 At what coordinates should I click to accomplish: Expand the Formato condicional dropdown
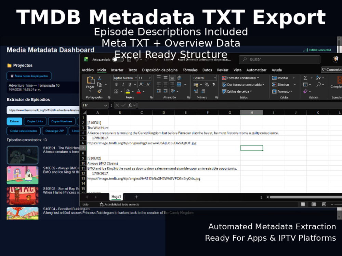258,78
